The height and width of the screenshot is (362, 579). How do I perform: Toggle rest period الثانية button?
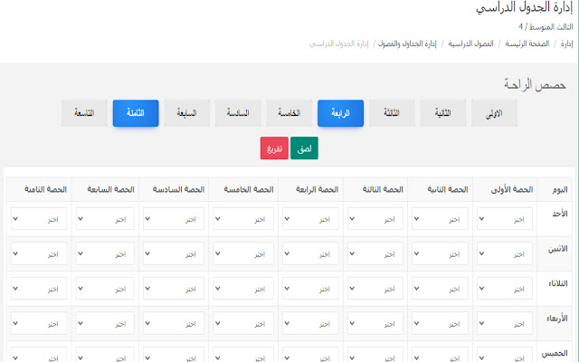pyautogui.click(x=442, y=113)
